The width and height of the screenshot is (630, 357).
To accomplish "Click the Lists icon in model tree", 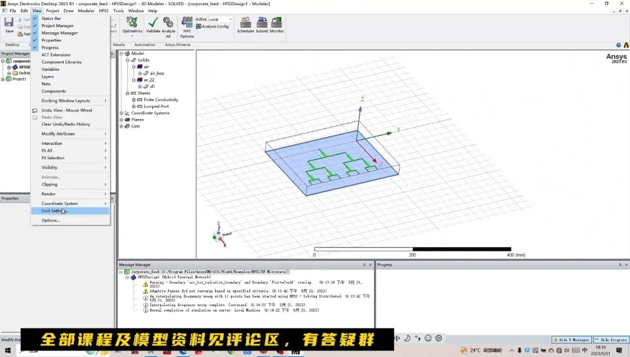I will (x=127, y=126).
